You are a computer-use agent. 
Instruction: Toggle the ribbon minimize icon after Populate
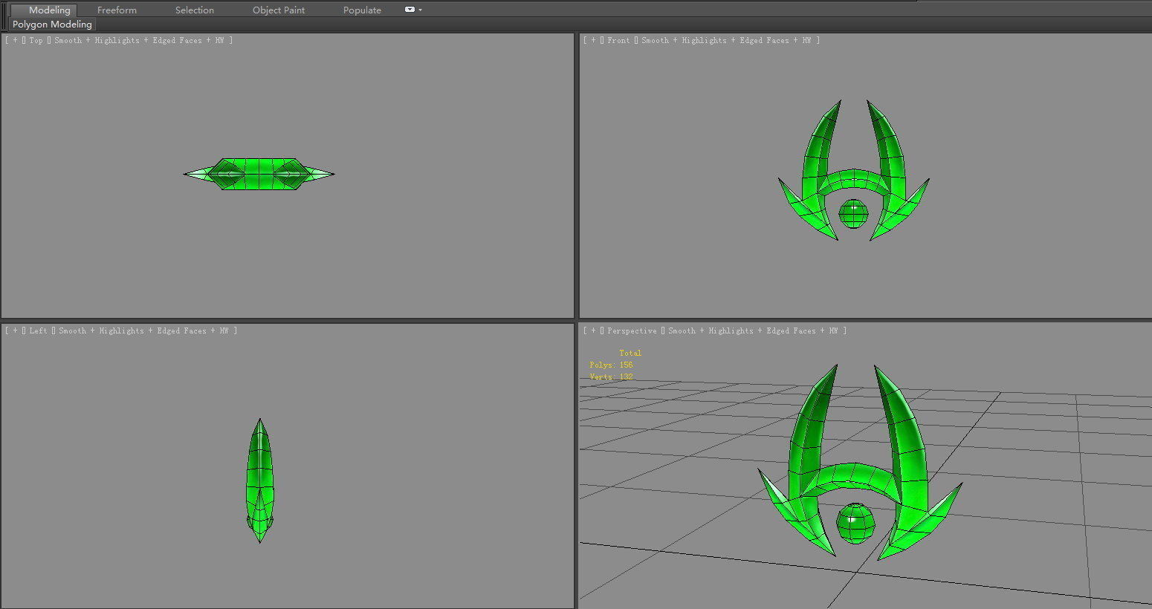[x=410, y=10]
